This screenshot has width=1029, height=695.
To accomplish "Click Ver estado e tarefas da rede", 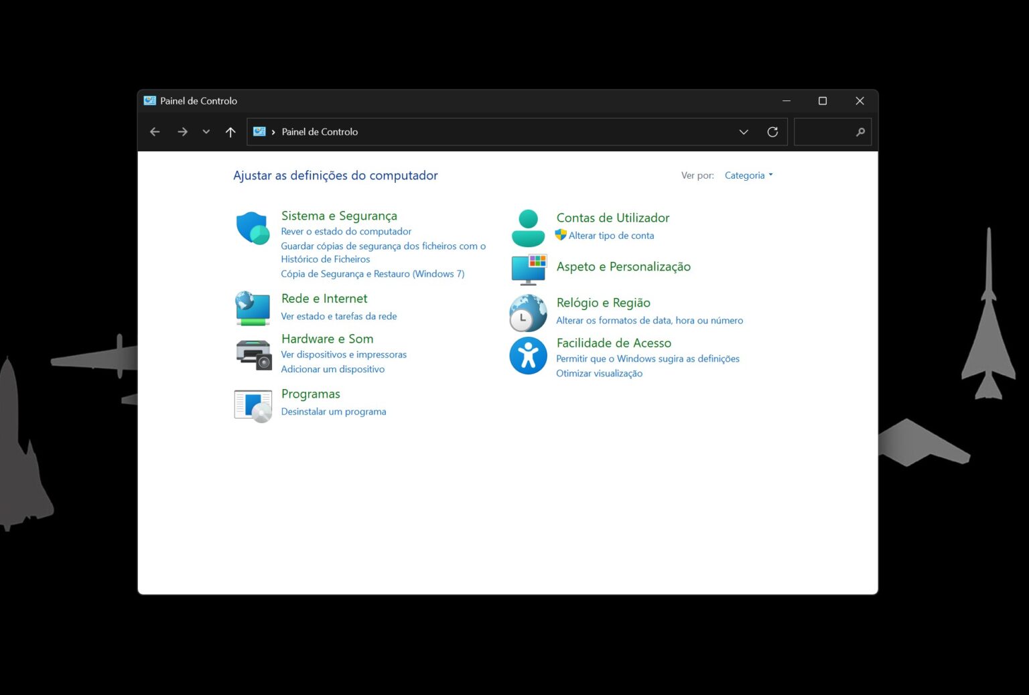I will 339,316.
